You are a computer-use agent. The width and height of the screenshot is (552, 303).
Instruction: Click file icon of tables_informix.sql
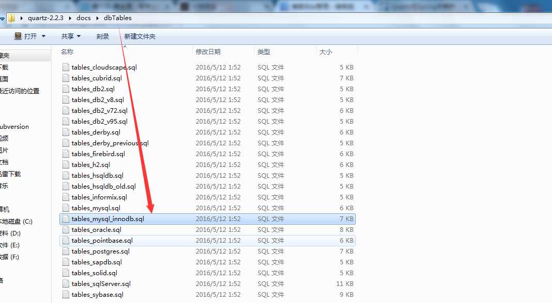pyautogui.click(x=66, y=197)
